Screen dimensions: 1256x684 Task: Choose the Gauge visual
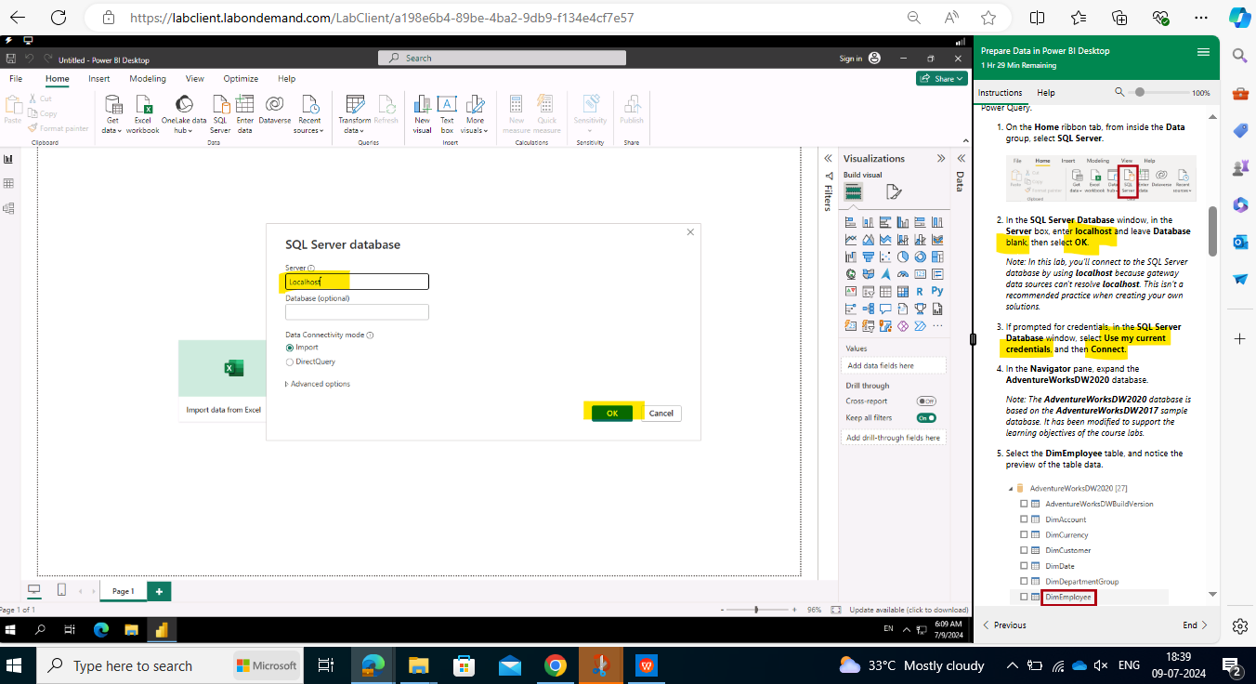coord(903,274)
